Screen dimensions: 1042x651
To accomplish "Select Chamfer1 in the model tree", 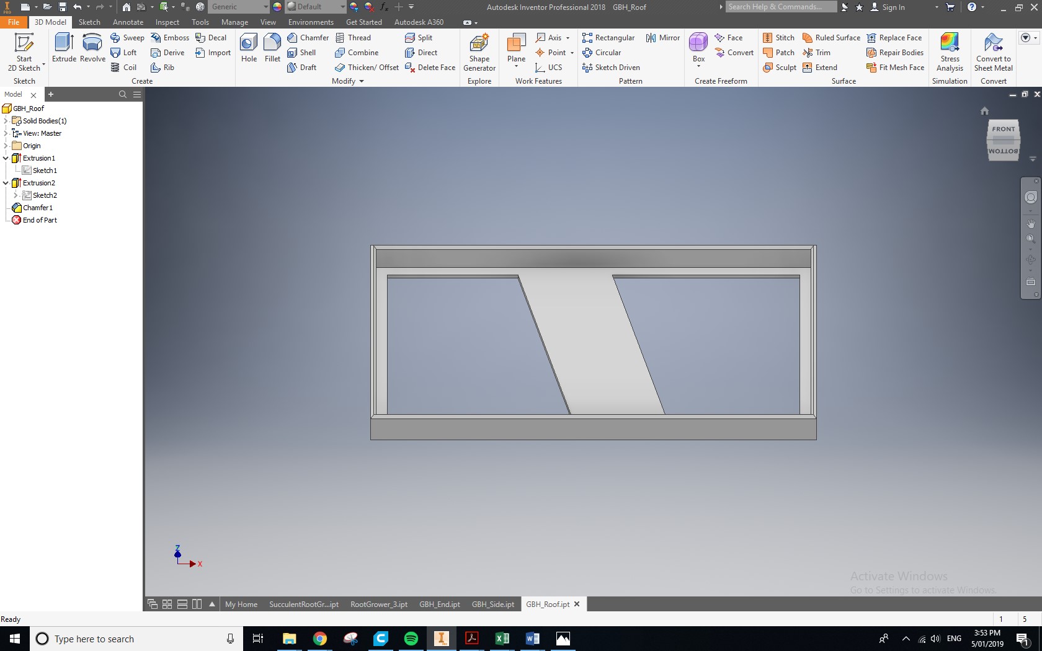I will point(33,208).
